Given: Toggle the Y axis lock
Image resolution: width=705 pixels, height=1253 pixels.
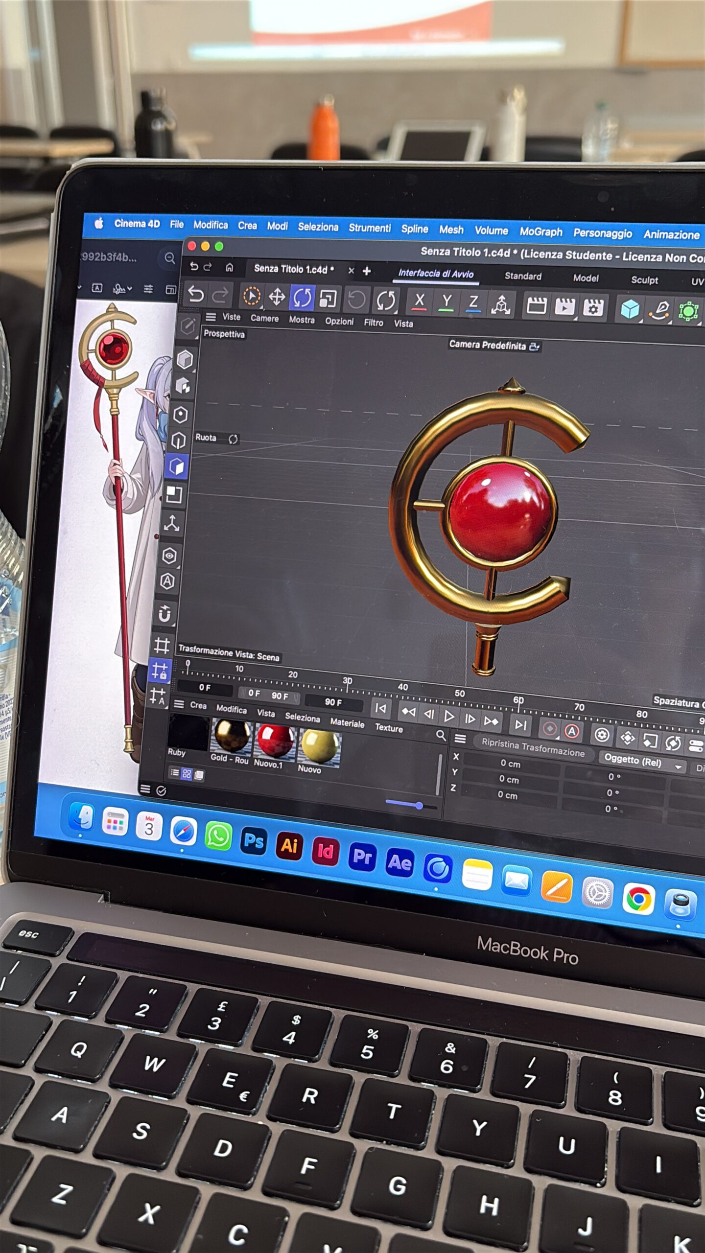Looking at the screenshot, I should (x=446, y=302).
